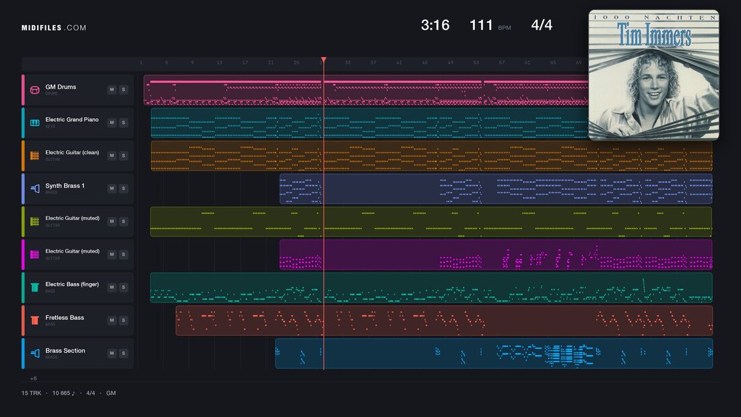741x417 pixels.
Task: Click the Brass Section horn icon
Action: click(x=34, y=353)
